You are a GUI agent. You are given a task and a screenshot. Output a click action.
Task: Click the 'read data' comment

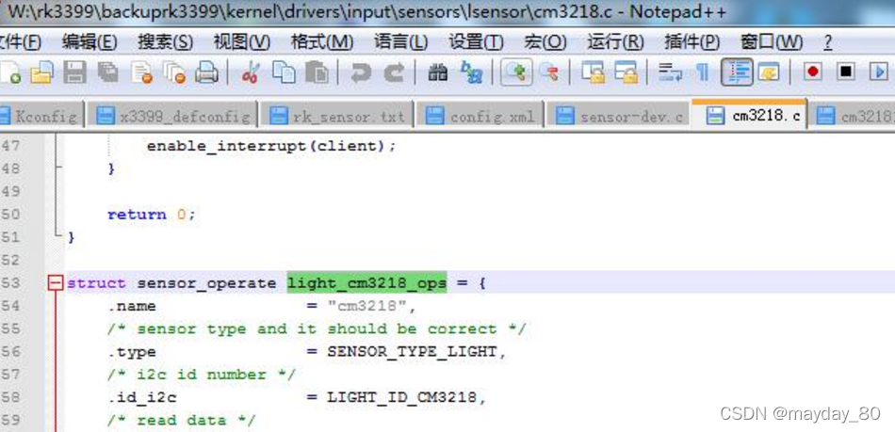coord(182,421)
